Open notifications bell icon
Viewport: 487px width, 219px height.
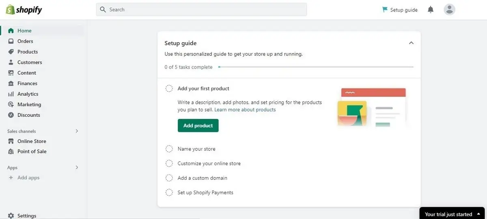[431, 10]
